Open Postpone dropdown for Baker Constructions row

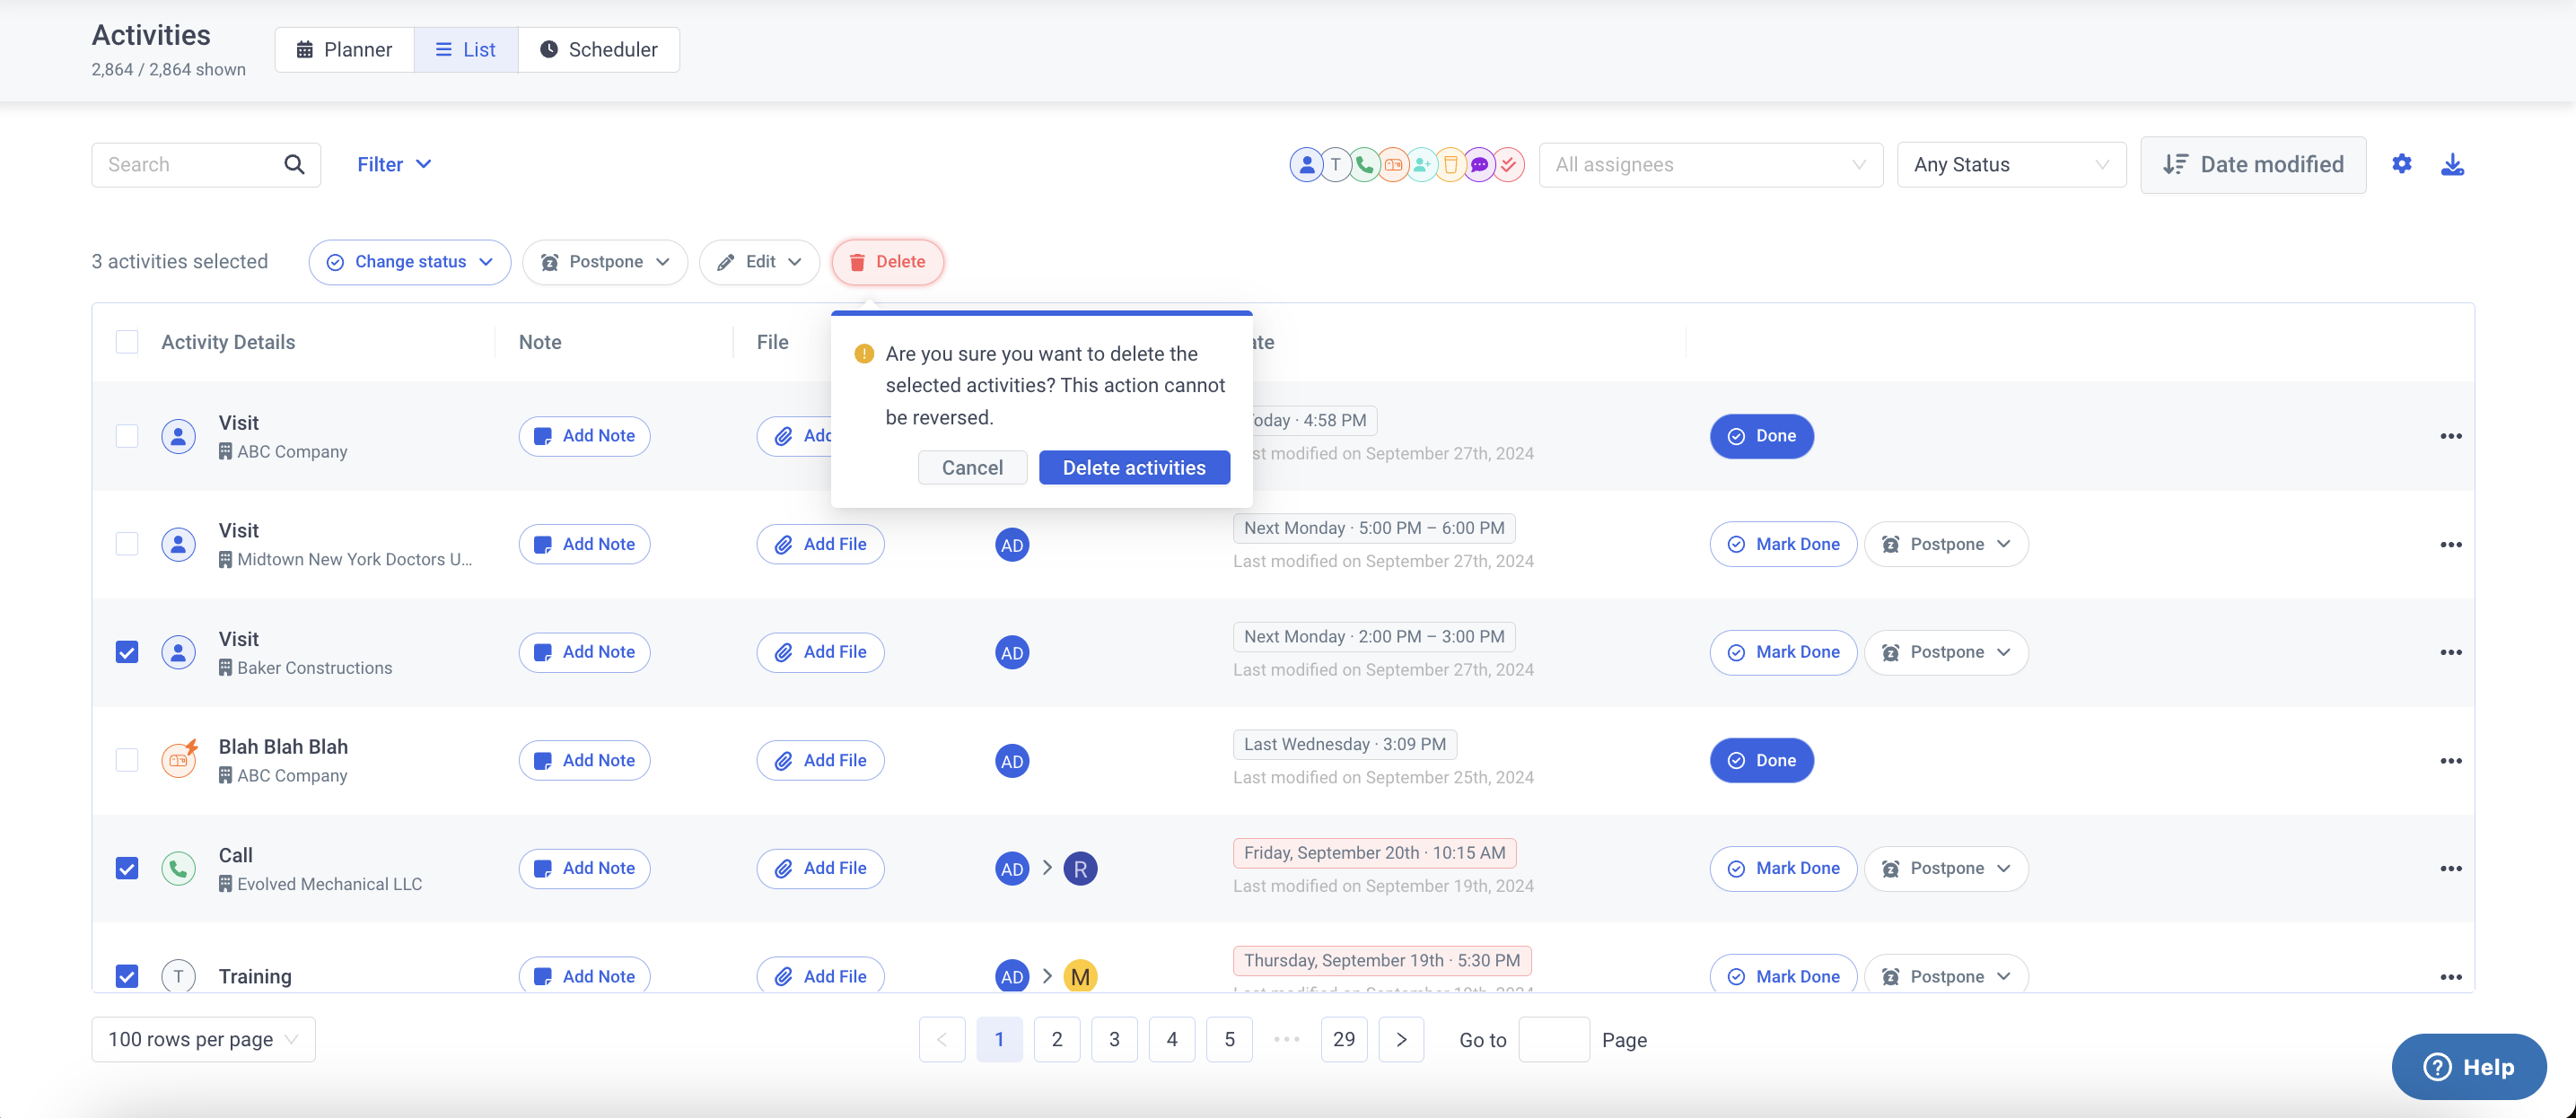[x=1946, y=652]
